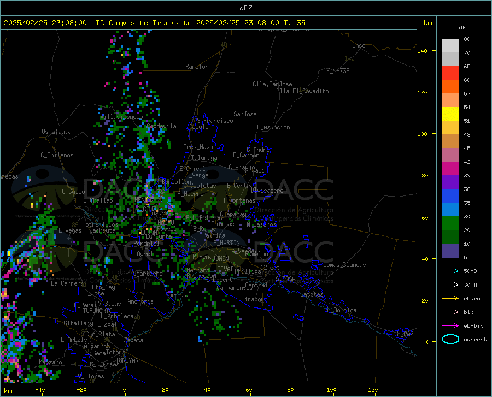Click the yellow eburn arrow in legend
The width and height of the screenshot is (492, 397).
tap(450, 299)
